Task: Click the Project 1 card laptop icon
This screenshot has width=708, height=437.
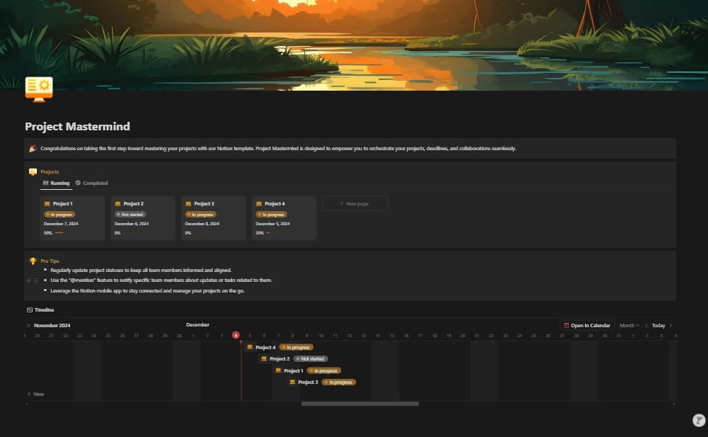Action: (47, 204)
